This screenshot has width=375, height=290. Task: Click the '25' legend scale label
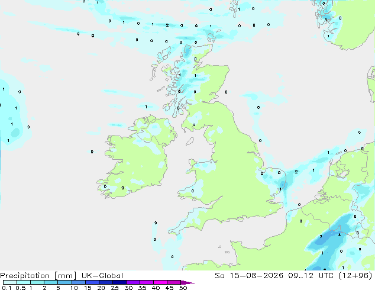115,288
